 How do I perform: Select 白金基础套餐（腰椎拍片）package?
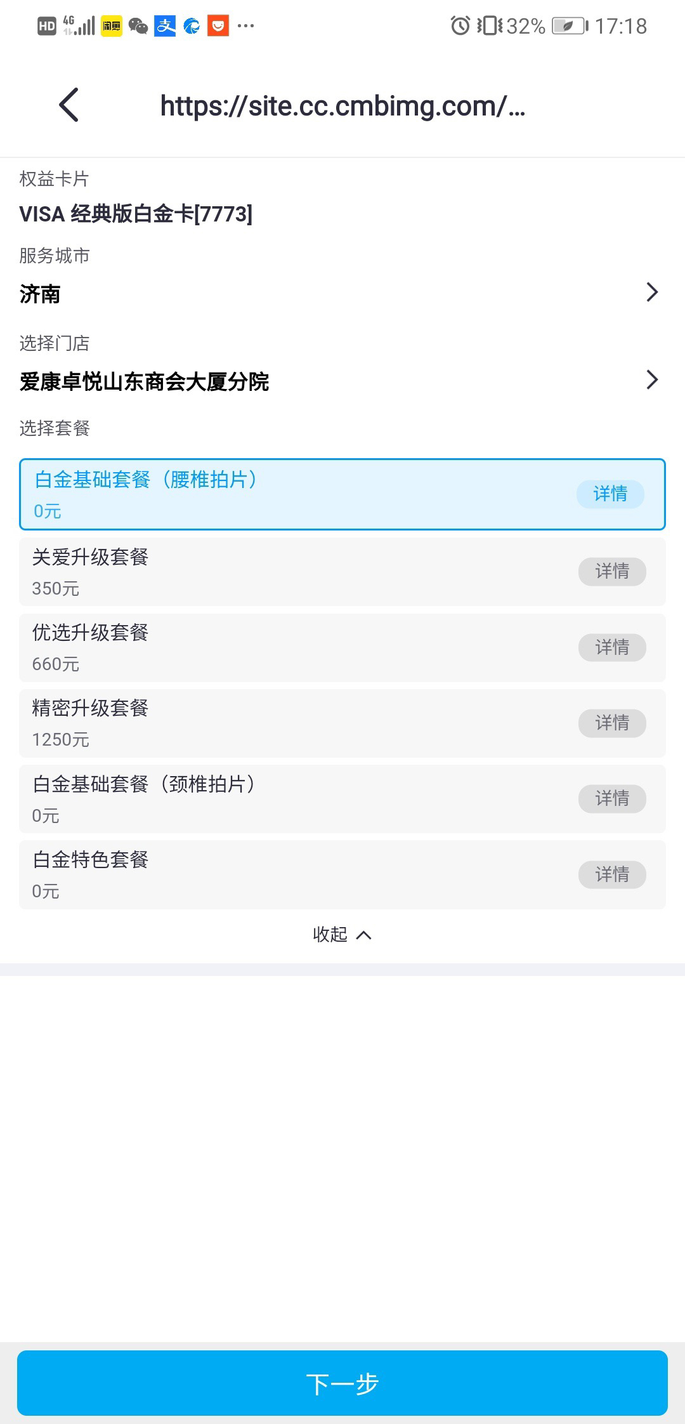pyautogui.click(x=342, y=494)
